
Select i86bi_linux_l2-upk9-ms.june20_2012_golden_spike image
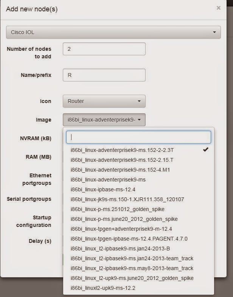coord(138,278)
